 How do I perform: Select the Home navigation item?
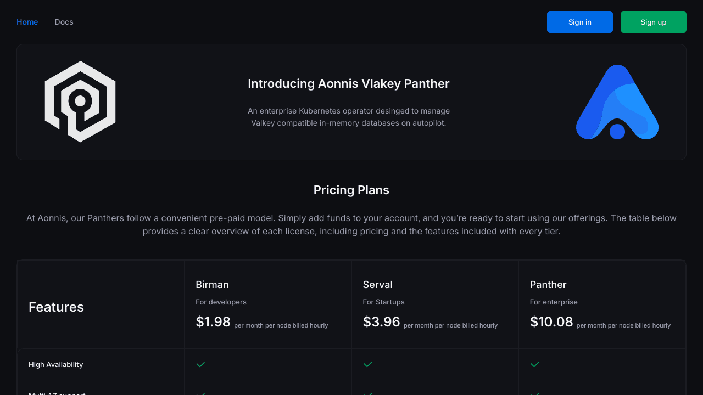pyautogui.click(x=27, y=22)
